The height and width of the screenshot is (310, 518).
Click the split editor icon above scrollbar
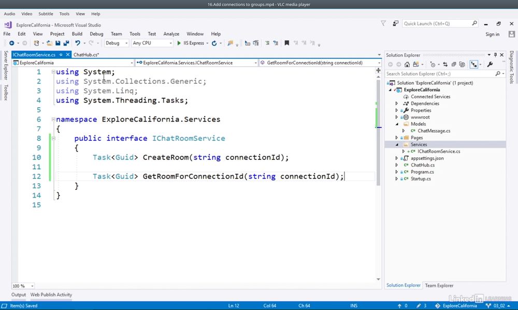378,70
